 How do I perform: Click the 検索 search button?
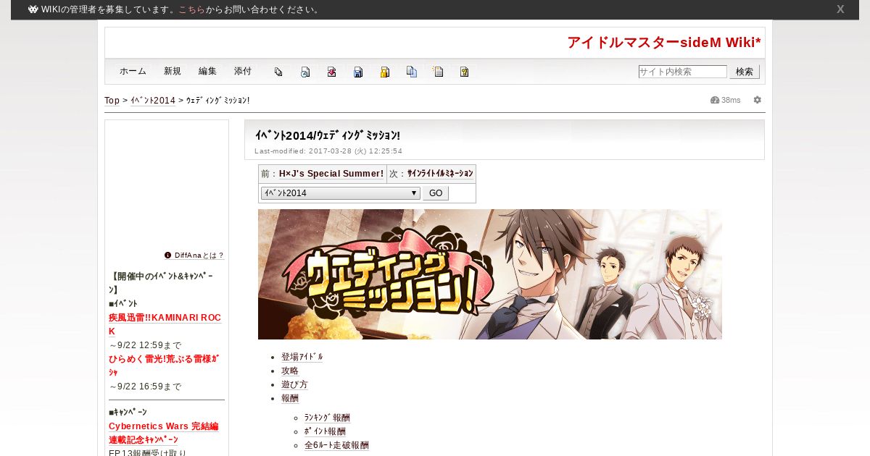[745, 72]
